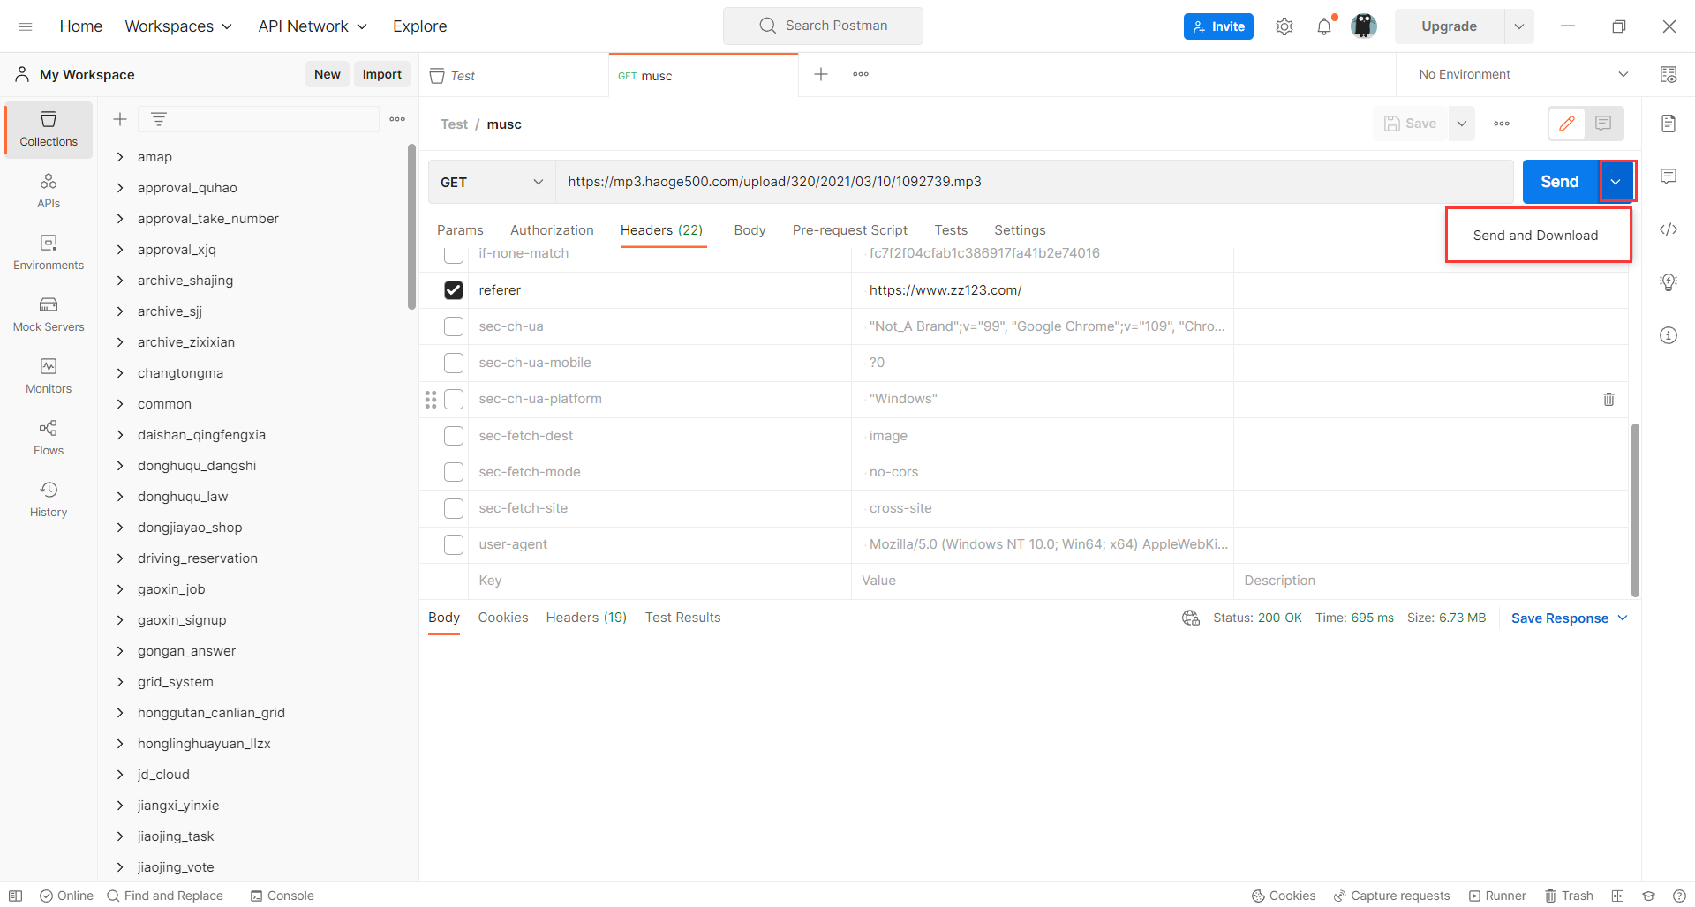The width and height of the screenshot is (1695, 907).
Task: Open the GET method dropdown
Action: [x=492, y=182]
